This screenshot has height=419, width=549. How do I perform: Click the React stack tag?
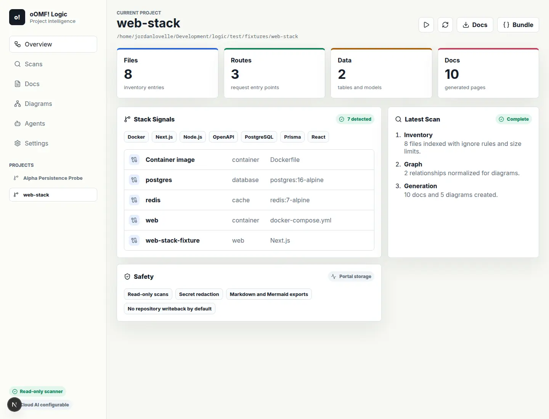(x=318, y=137)
